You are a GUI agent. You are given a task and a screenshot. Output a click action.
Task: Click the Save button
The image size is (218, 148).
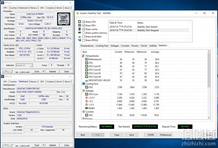coord(131,135)
